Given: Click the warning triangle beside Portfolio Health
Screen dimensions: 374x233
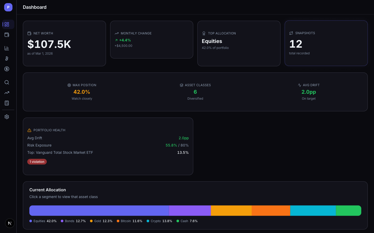Looking at the screenshot, I should pos(29,130).
